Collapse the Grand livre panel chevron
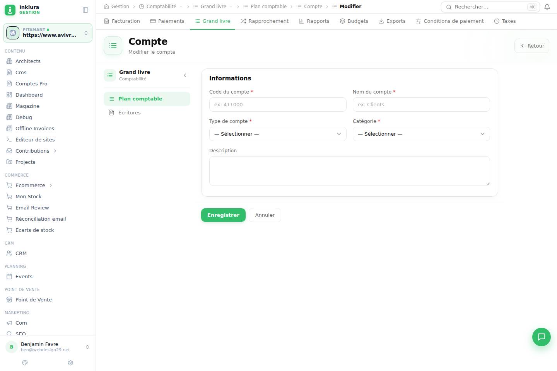 coord(185,75)
